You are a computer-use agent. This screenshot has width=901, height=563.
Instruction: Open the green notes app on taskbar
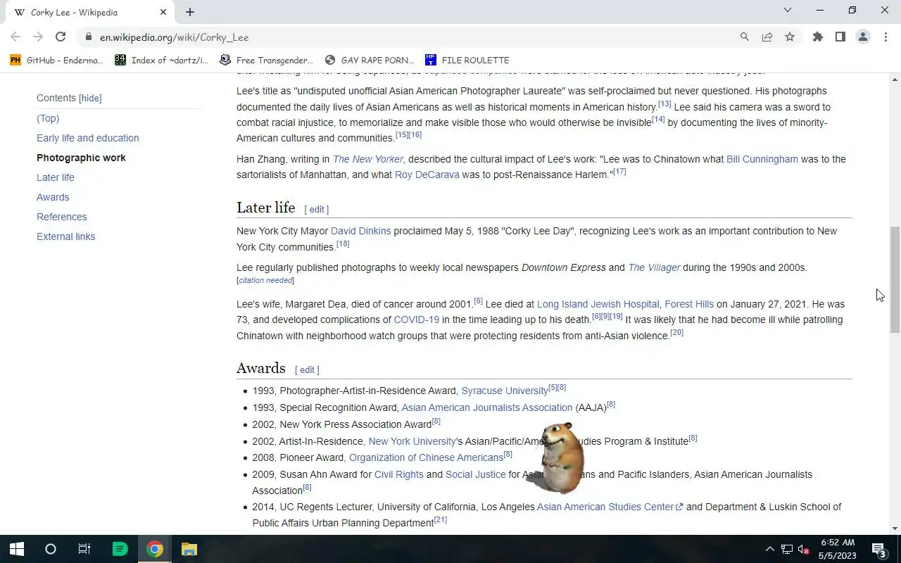pyautogui.click(x=120, y=549)
